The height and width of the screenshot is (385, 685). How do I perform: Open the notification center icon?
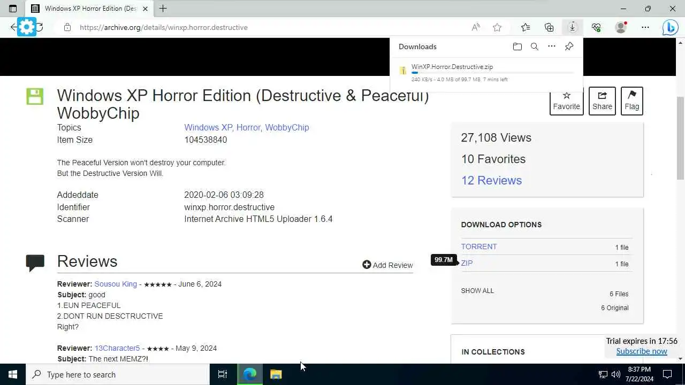[667, 374]
